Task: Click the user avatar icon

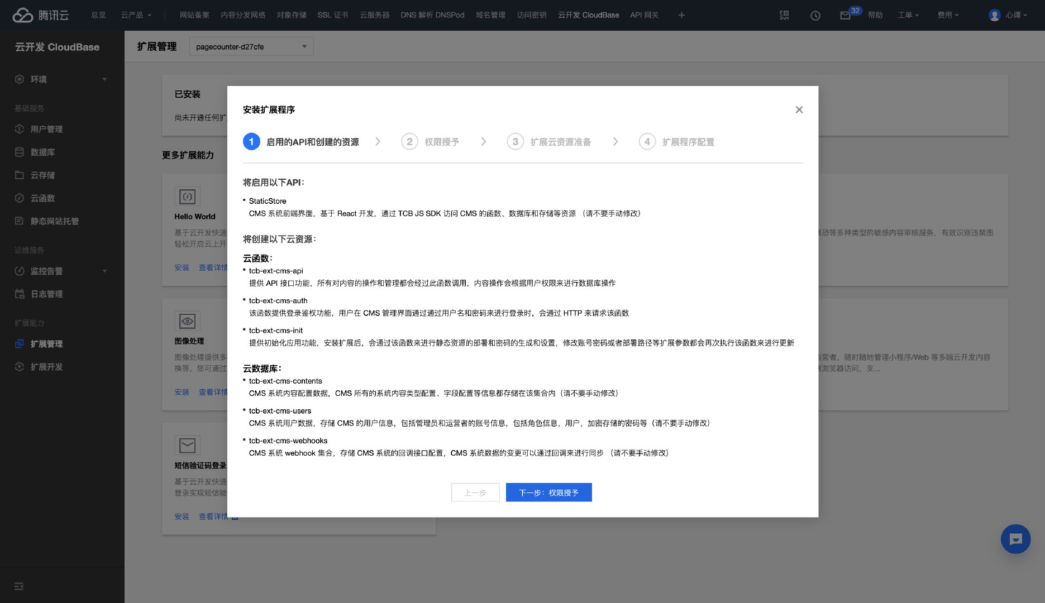Action: (994, 15)
